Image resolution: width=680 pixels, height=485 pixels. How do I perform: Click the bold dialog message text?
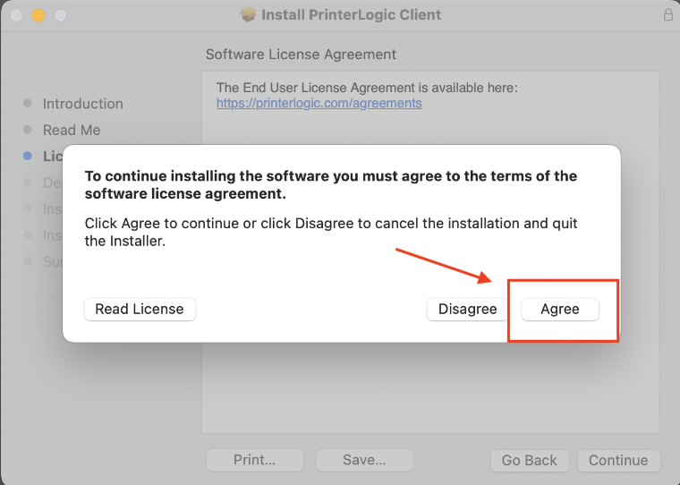click(331, 184)
